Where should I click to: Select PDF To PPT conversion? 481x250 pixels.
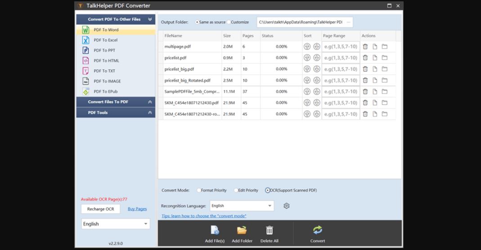pyautogui.click(x=116, y=50)
